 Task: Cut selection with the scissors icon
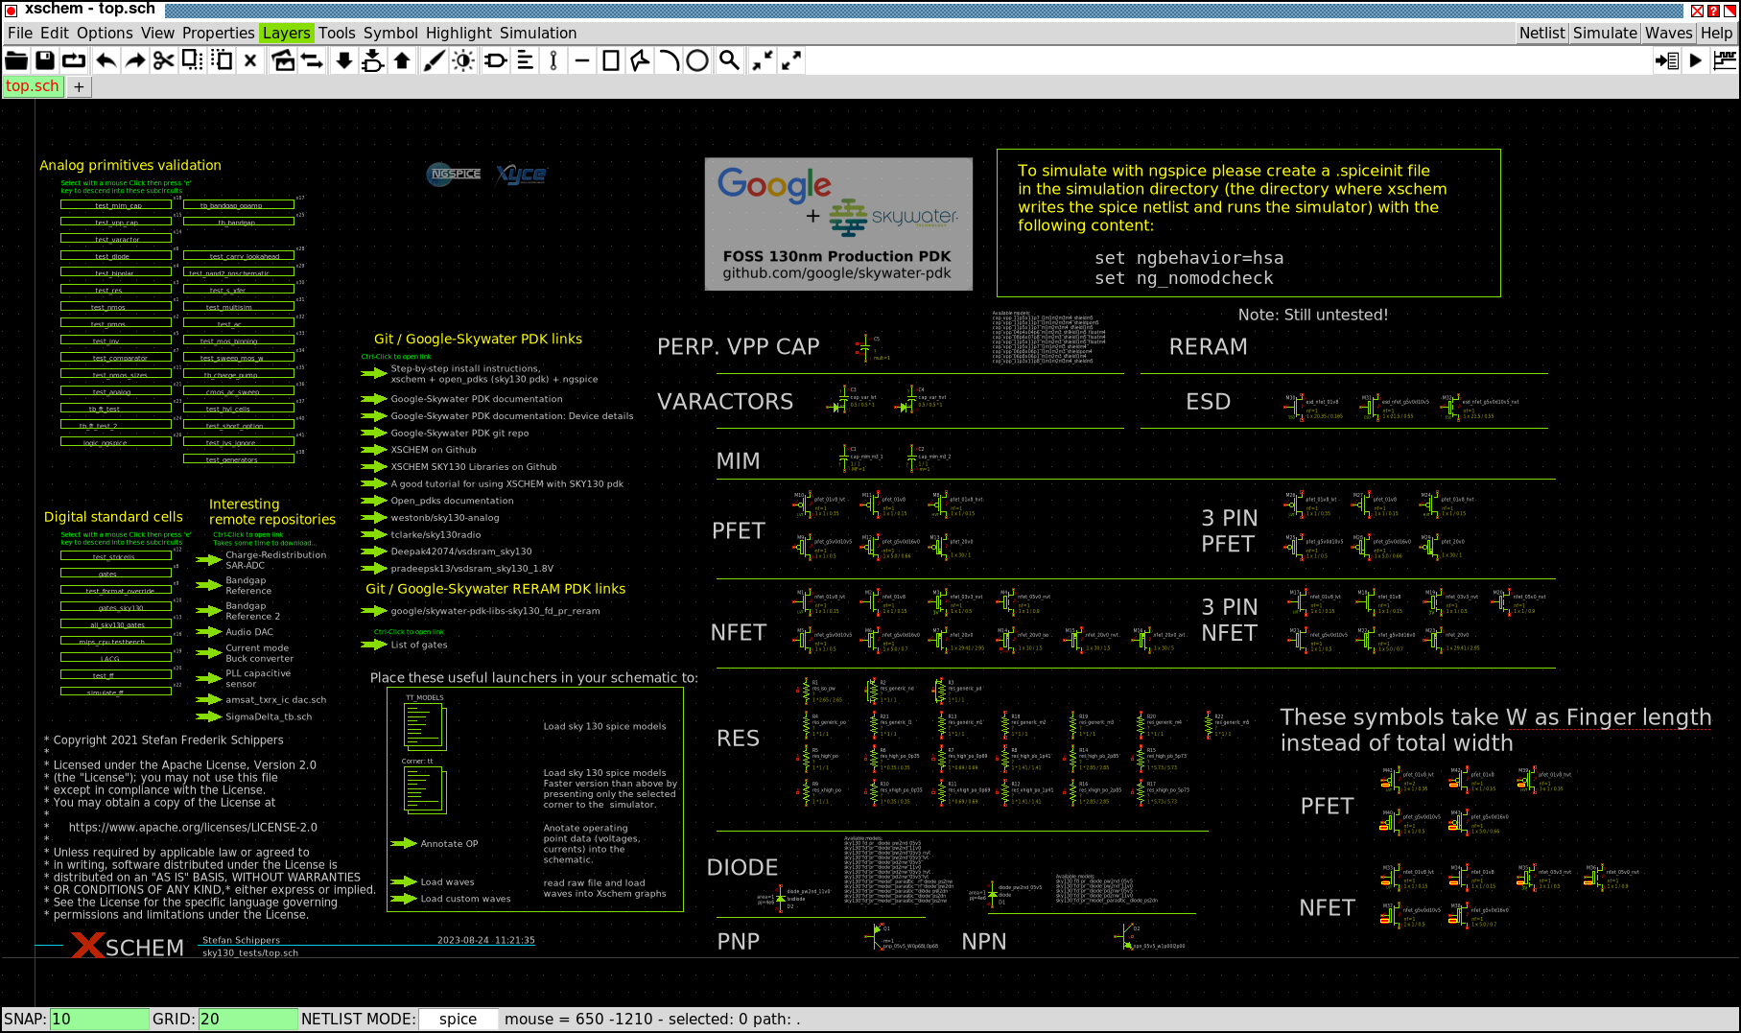[x=164, y=60]
